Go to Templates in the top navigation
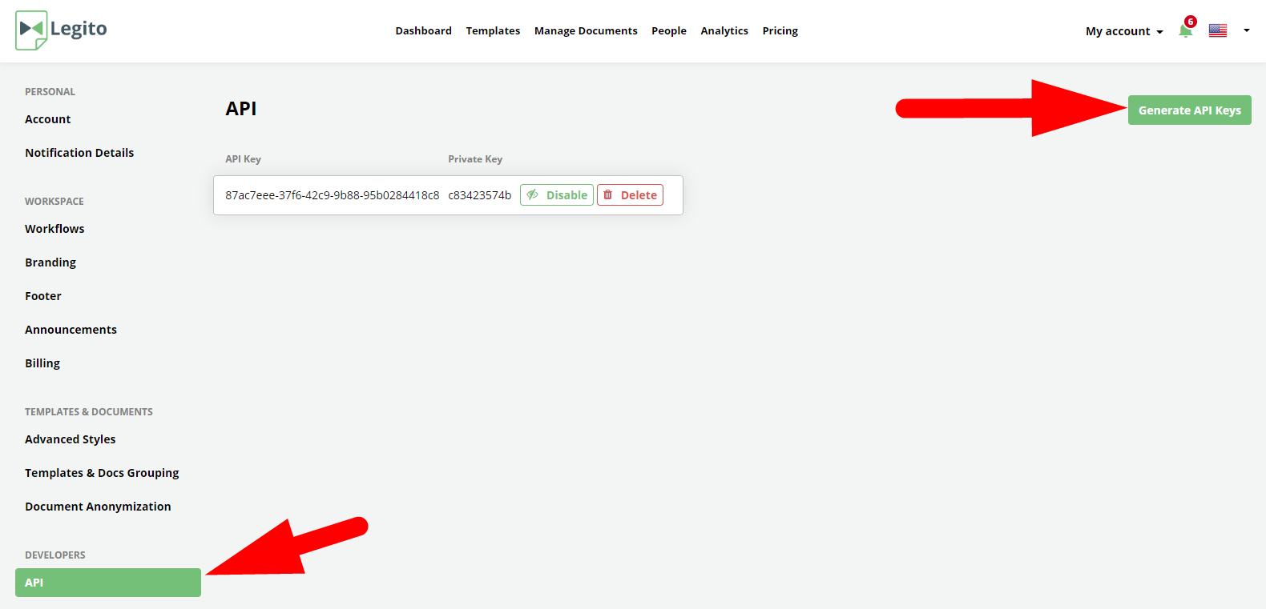The image size is (1266, 609). click(493, 31)
